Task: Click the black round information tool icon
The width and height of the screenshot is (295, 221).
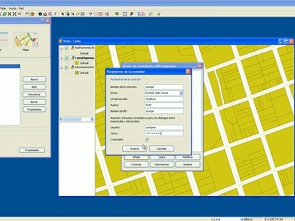Action: pyautogui.click(x=40, y=14)
